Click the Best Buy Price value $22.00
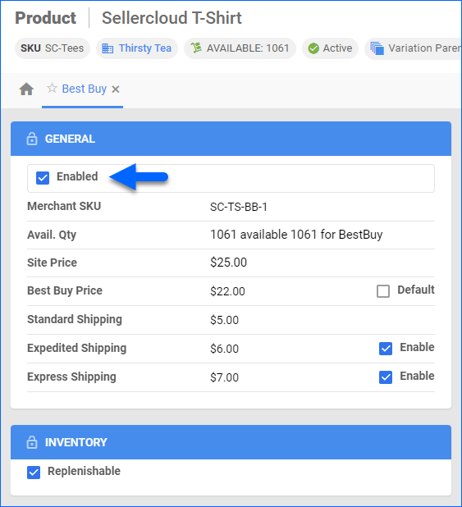 (227, 291)
